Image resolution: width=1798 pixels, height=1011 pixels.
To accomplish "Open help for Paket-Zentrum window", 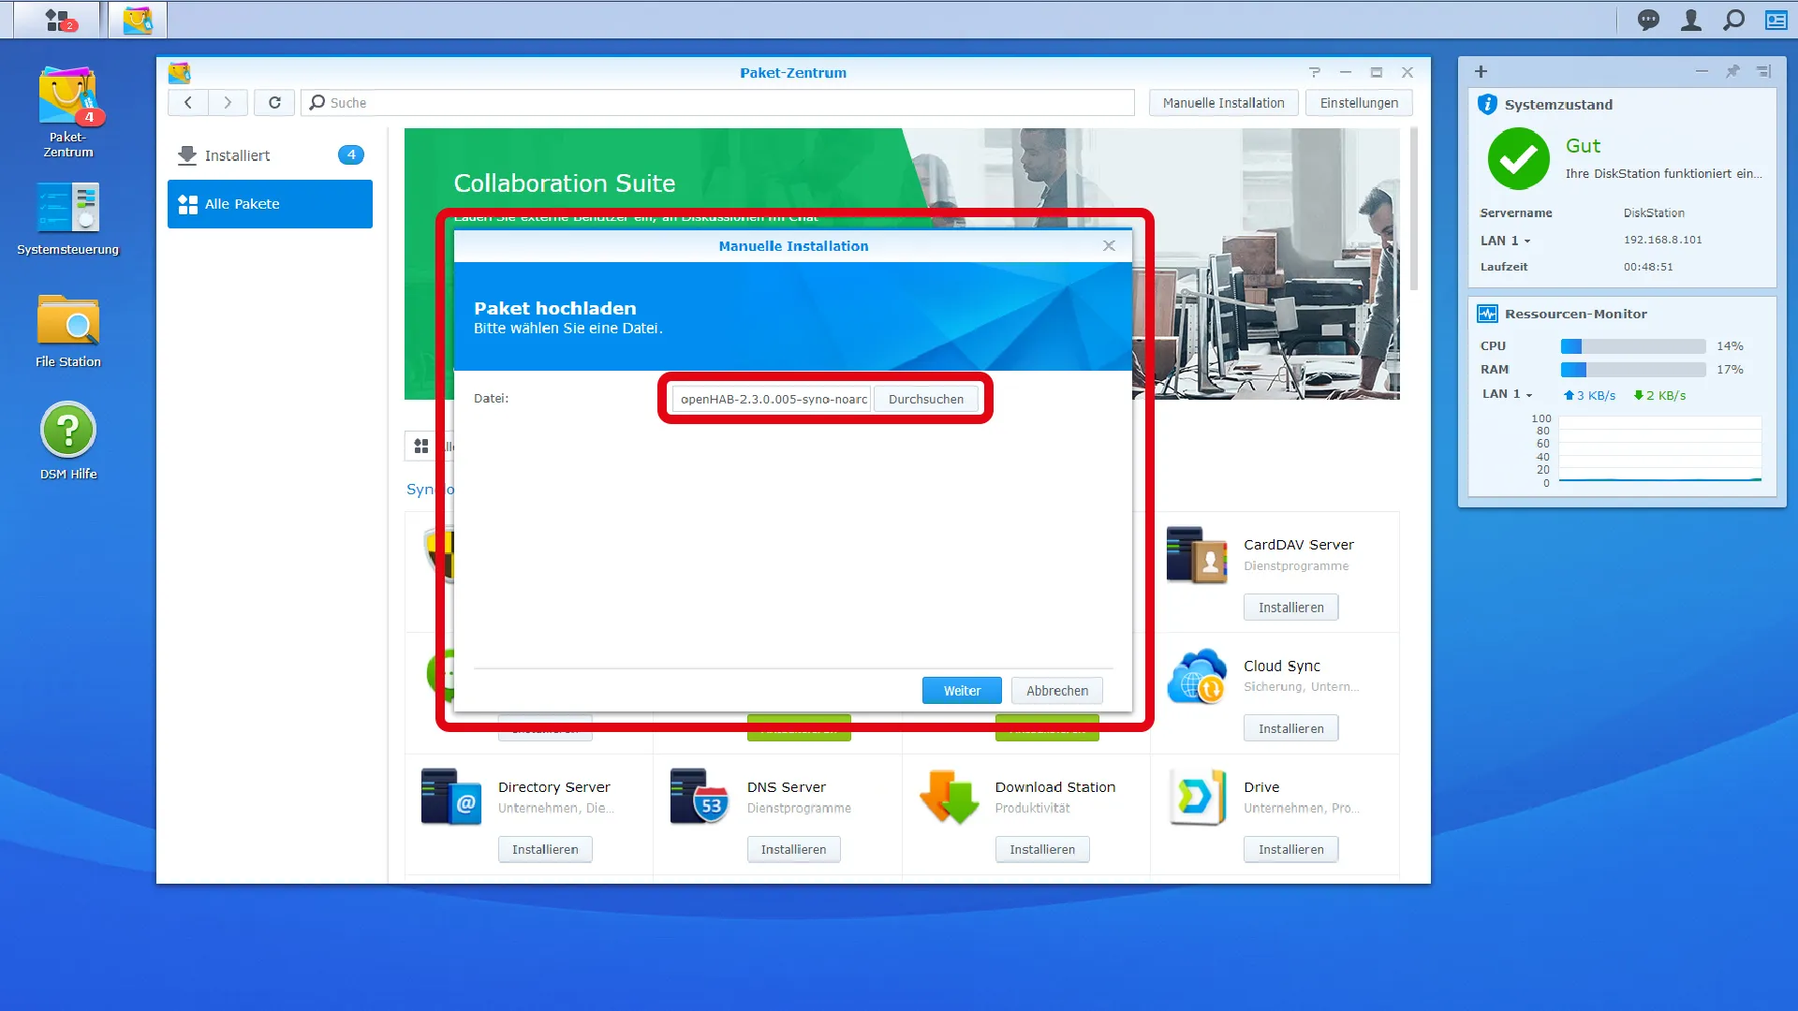I will click(1315, 72).
